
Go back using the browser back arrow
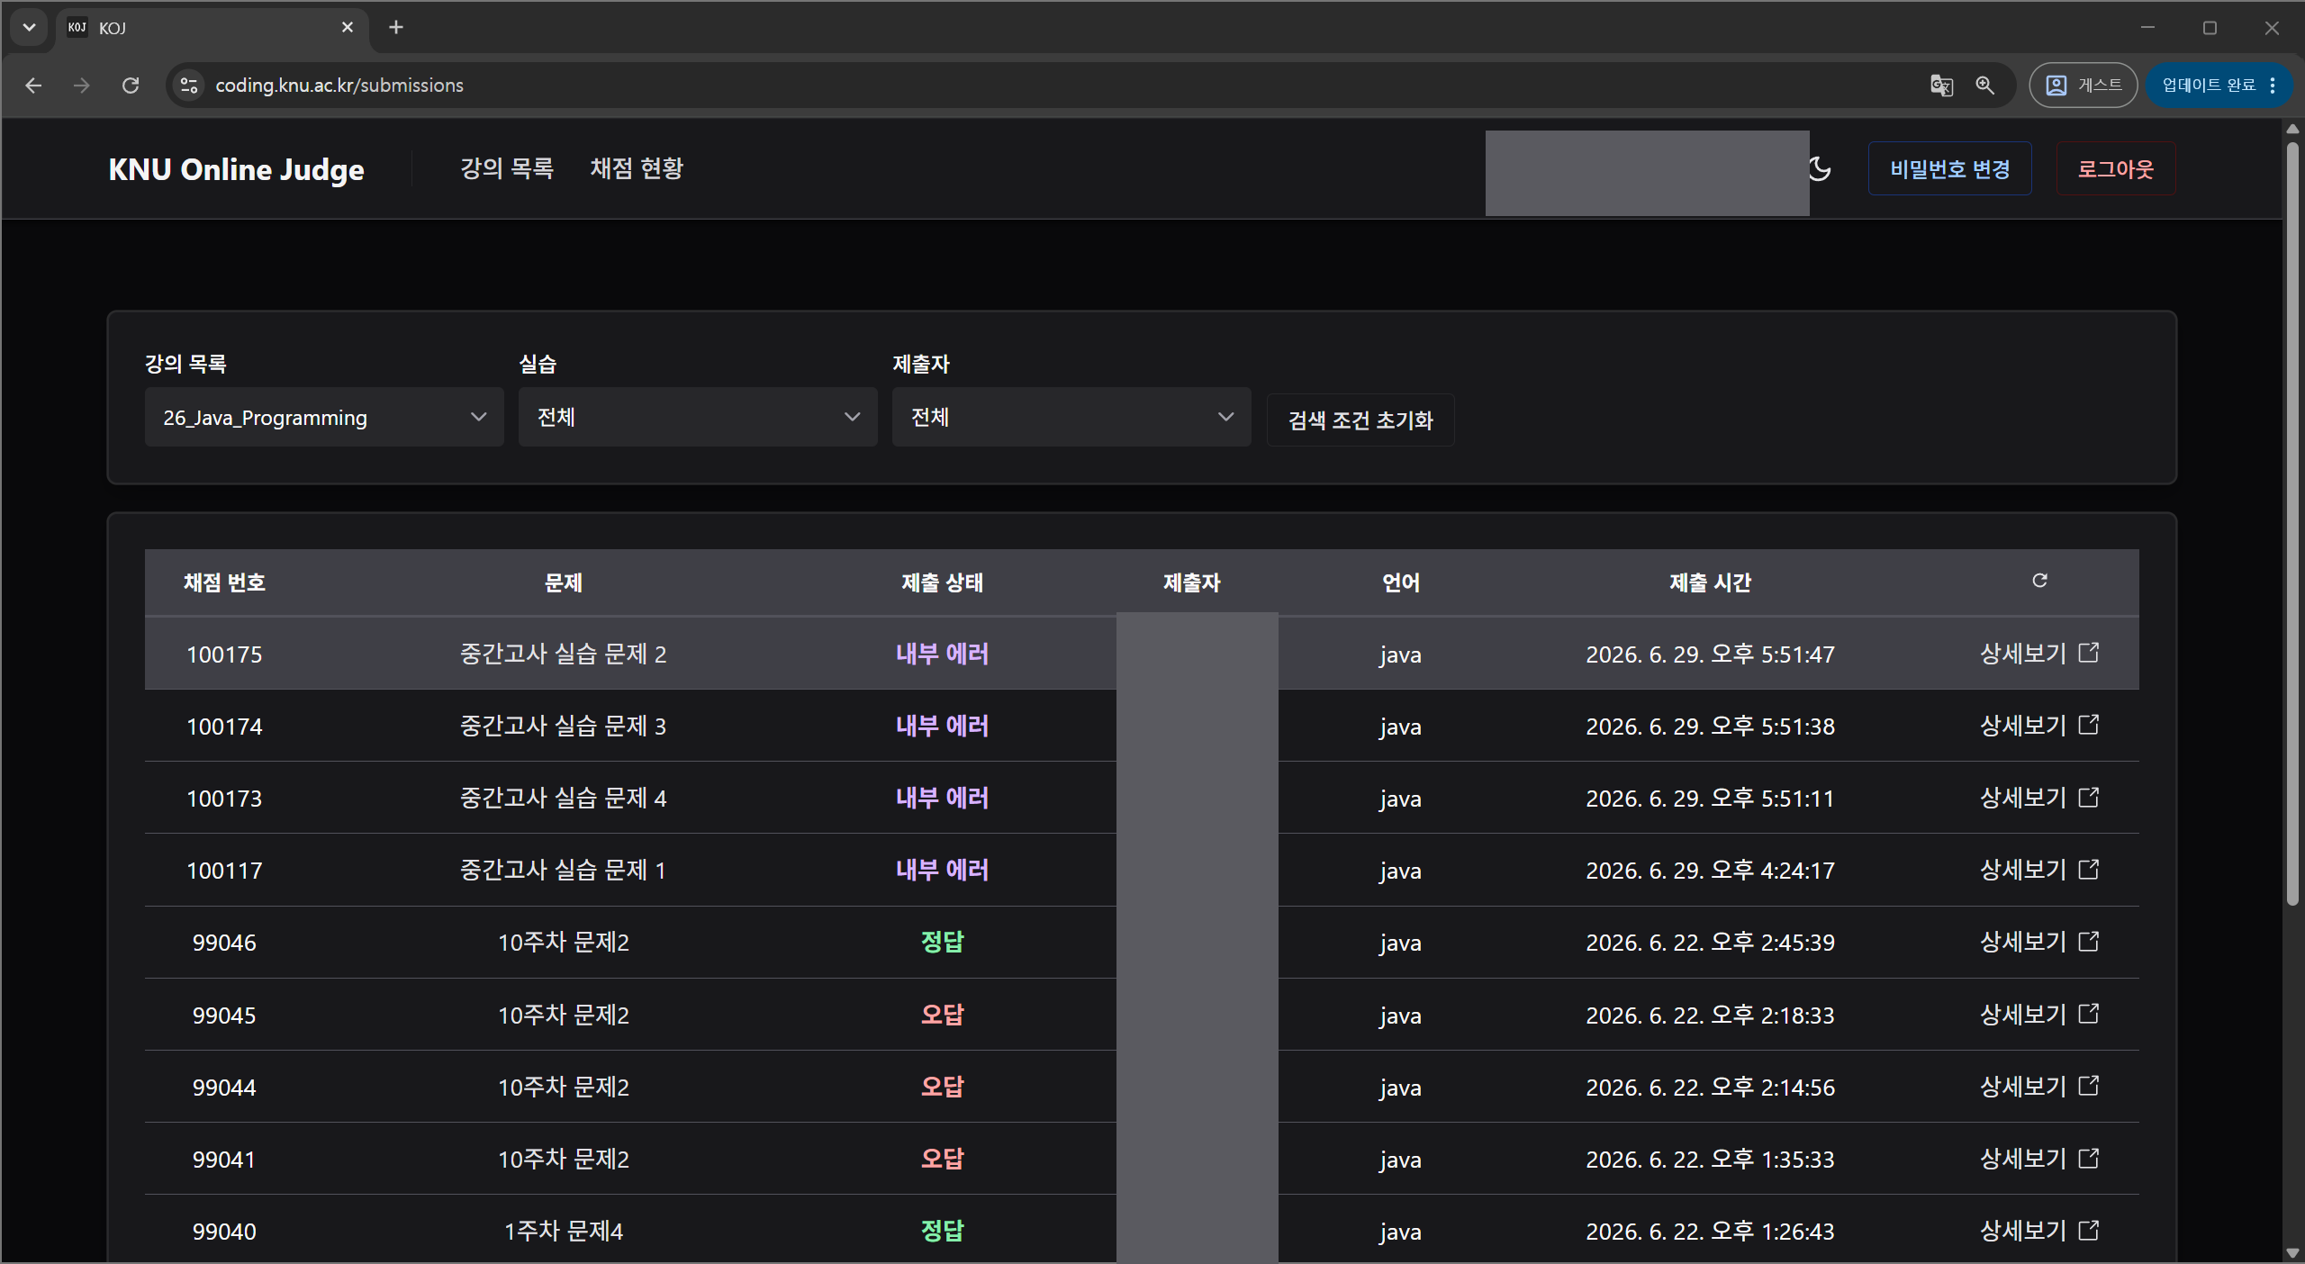33,86
